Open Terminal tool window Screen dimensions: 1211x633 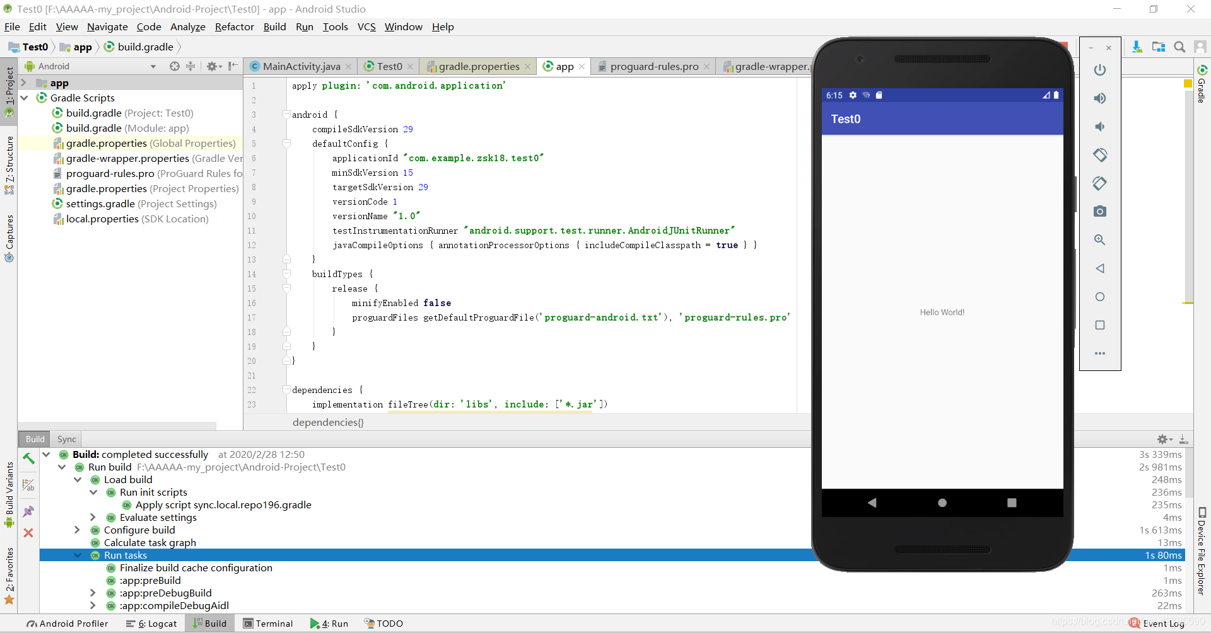tap(269, 624)
